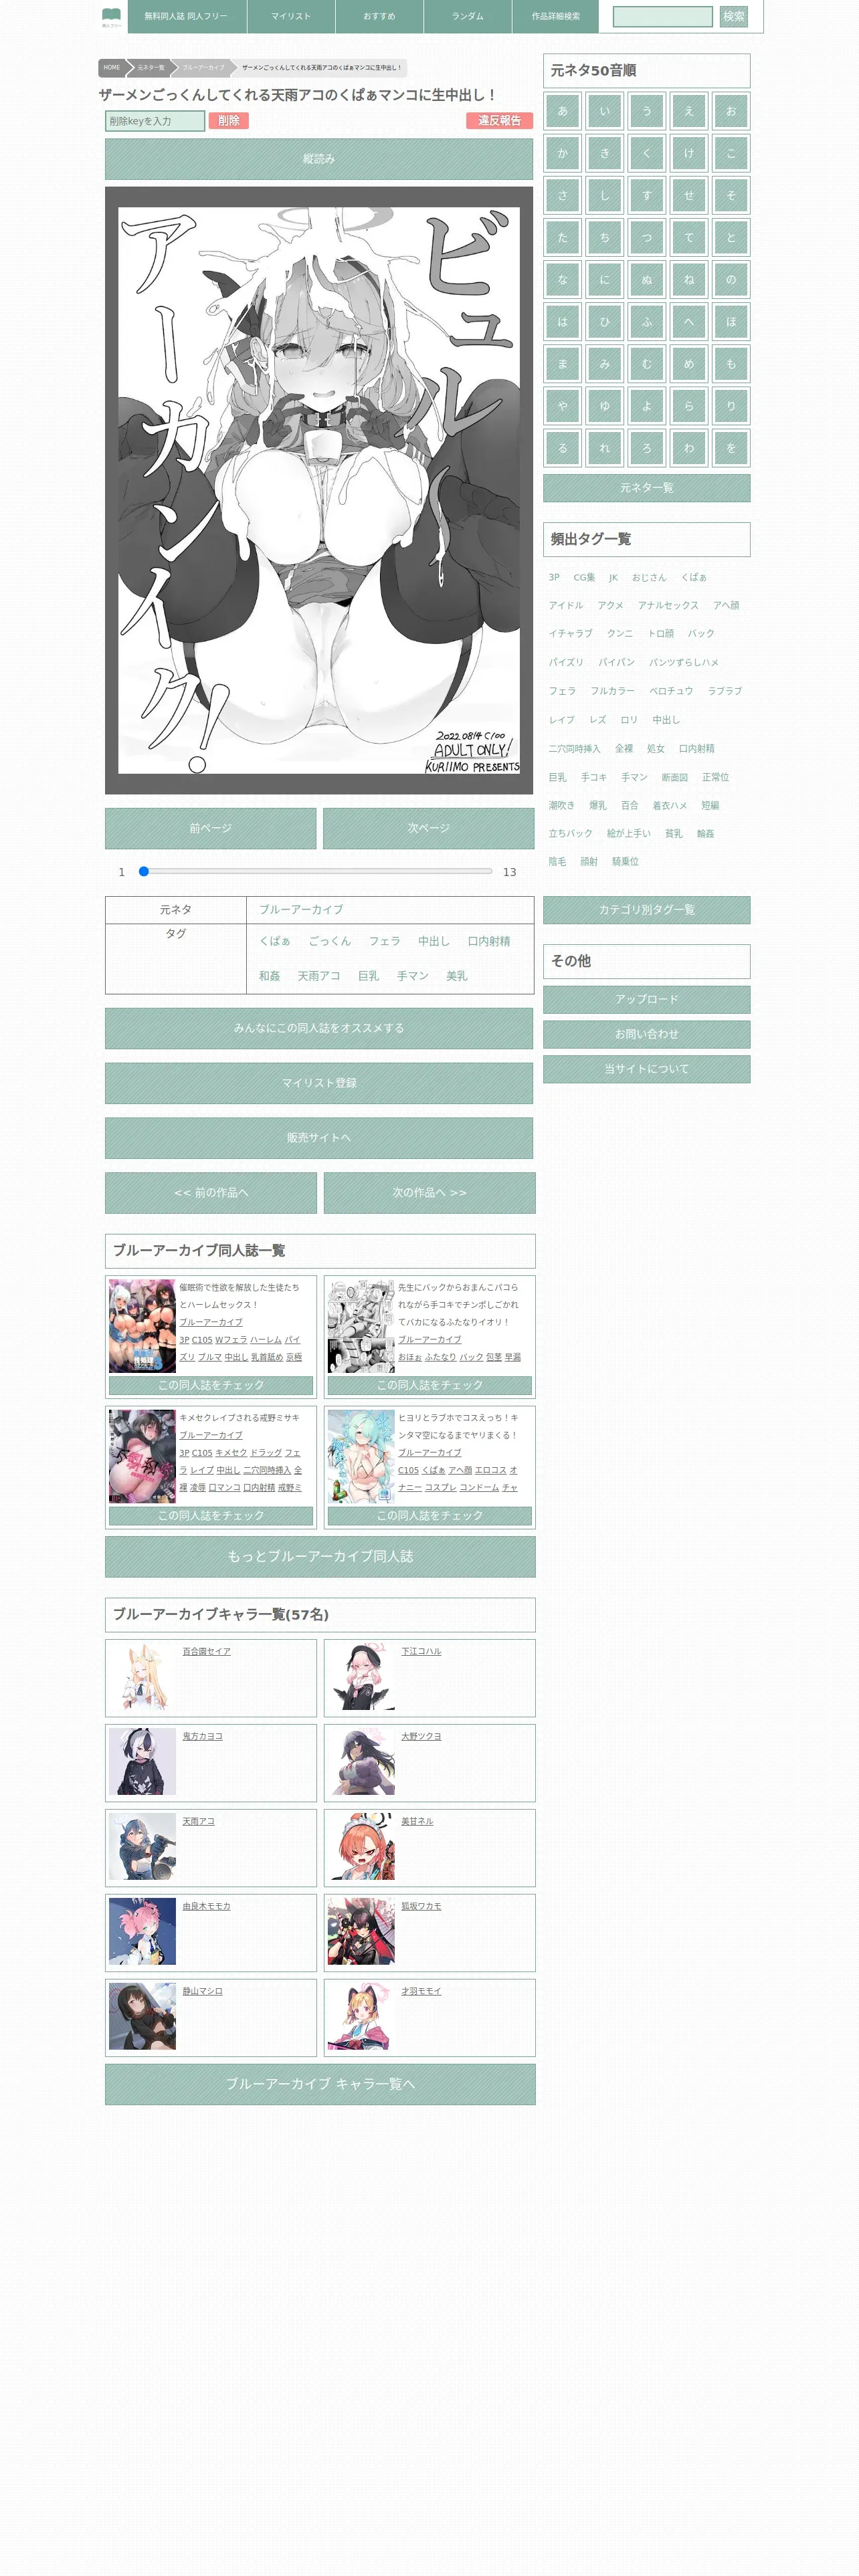Click the 違反報告 button
This screenshot has height=2576, width=859.
tap(499, 121)
